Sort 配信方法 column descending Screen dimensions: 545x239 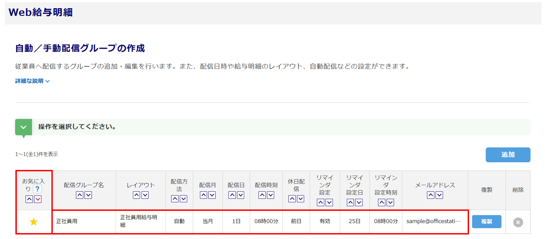[183, 199]
